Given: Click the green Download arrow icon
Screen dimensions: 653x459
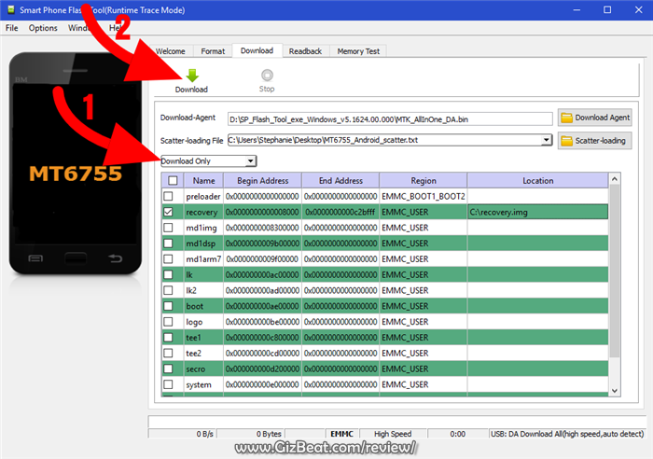Looking at the screenshot, I should click(192, 76).
